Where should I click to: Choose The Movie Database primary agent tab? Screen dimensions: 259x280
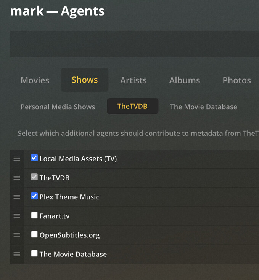[203, 107]
